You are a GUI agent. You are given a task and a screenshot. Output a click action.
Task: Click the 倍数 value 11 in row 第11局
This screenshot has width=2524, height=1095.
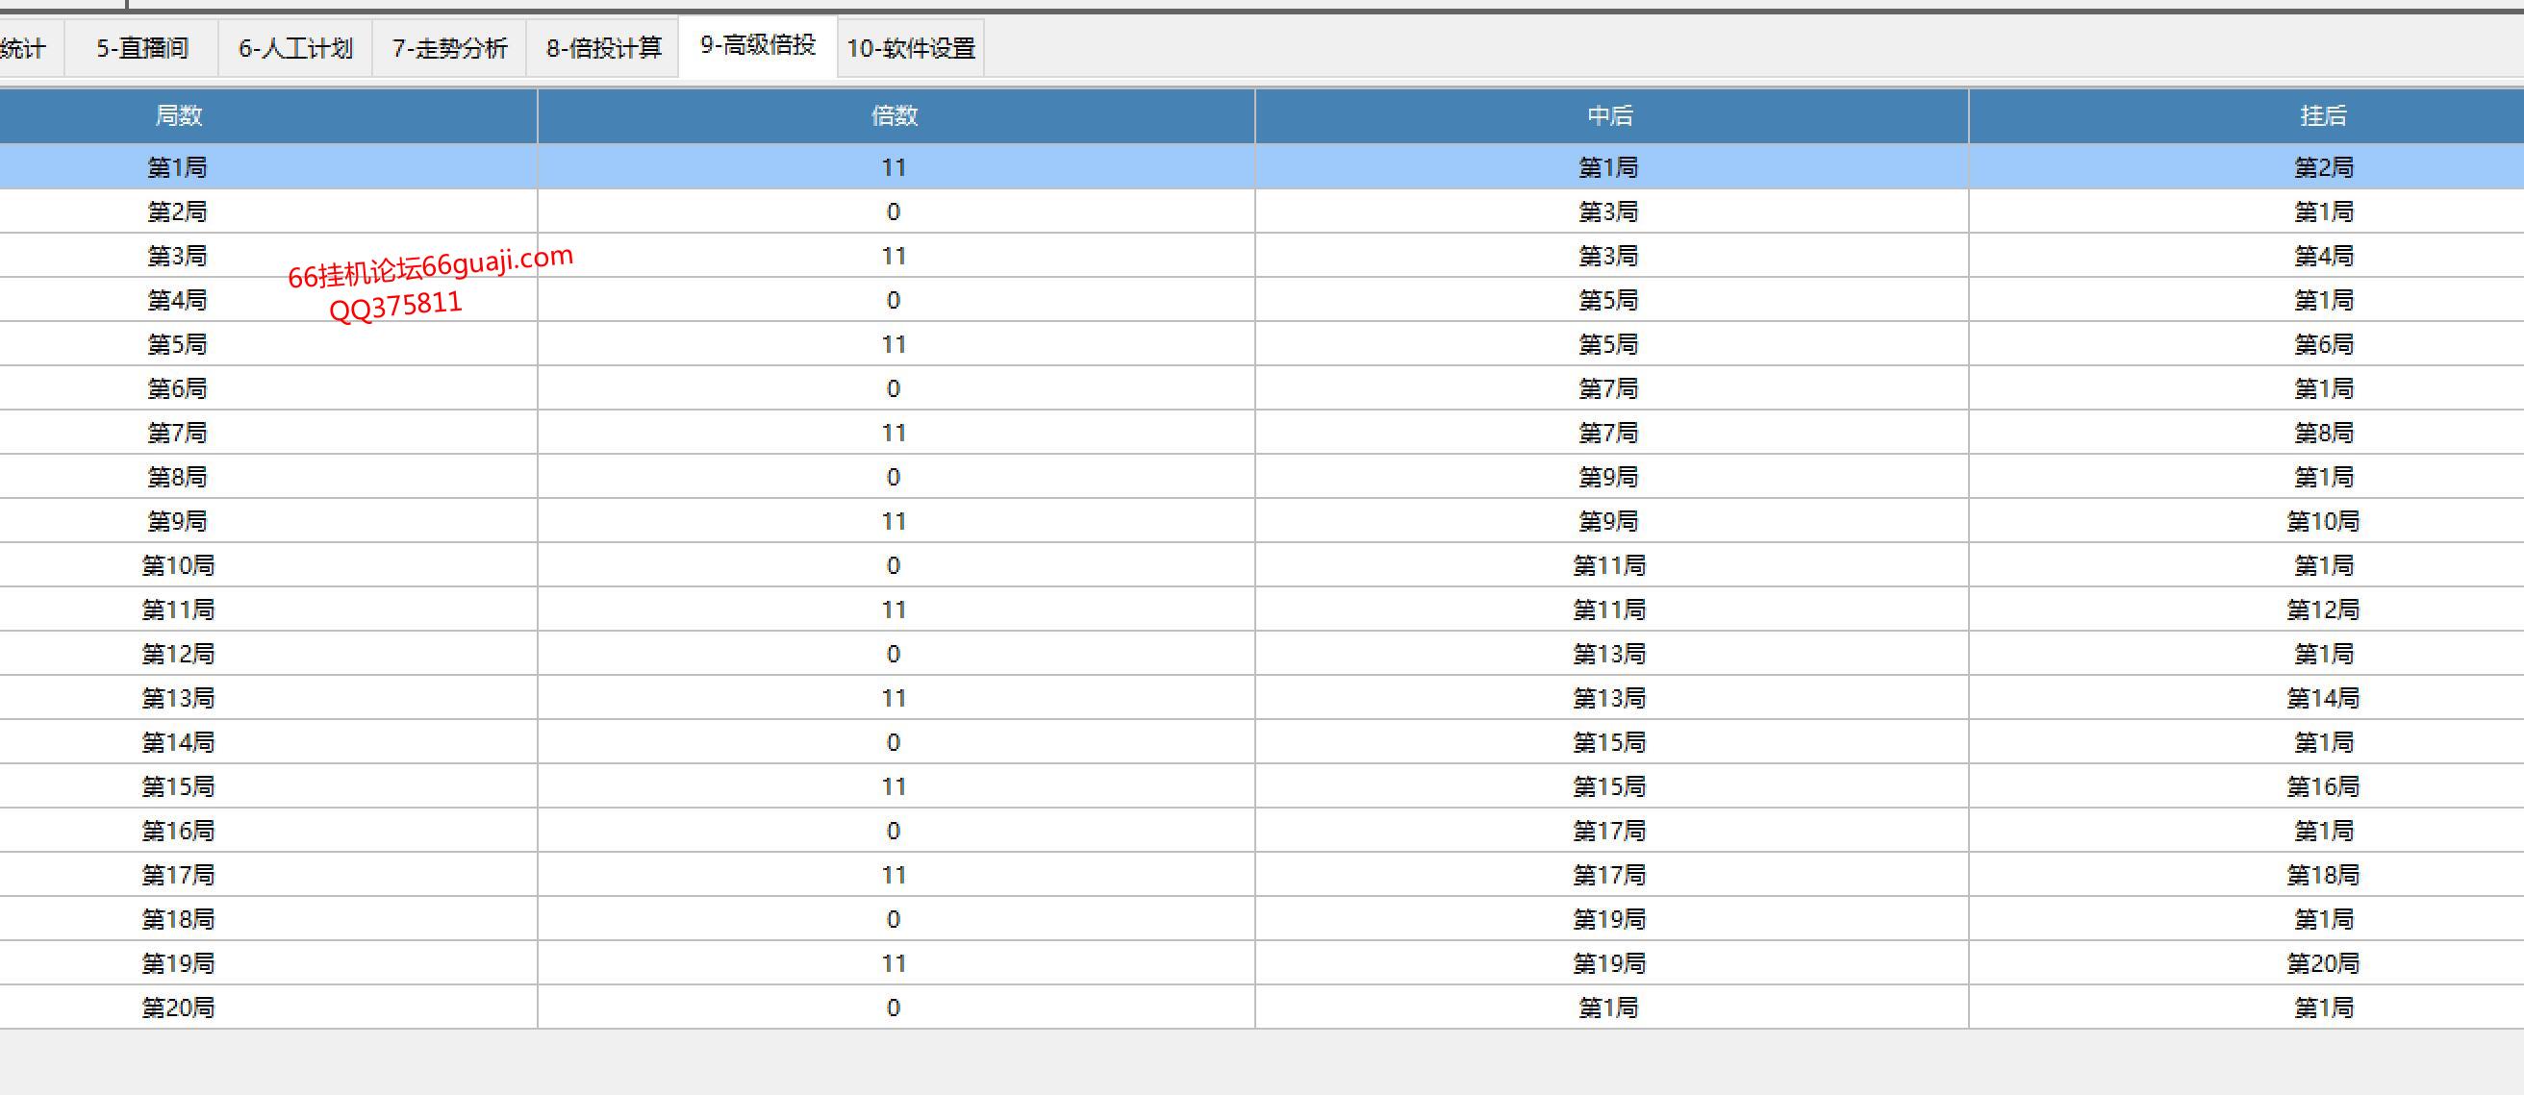(x=896, y=610)
